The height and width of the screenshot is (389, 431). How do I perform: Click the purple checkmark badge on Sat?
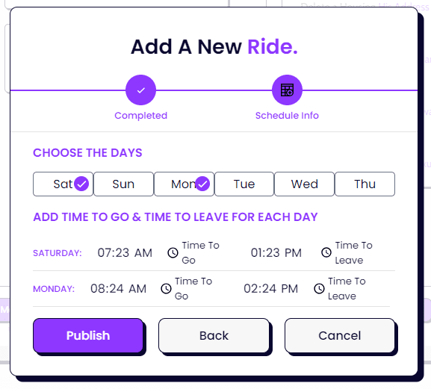pyautogui.click(x=81, y=184)
